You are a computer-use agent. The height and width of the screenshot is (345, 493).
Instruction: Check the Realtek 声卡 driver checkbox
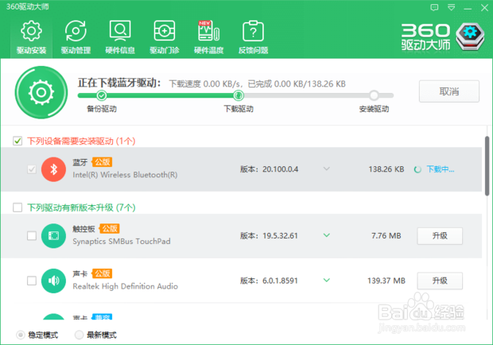(x=32, y=281)
